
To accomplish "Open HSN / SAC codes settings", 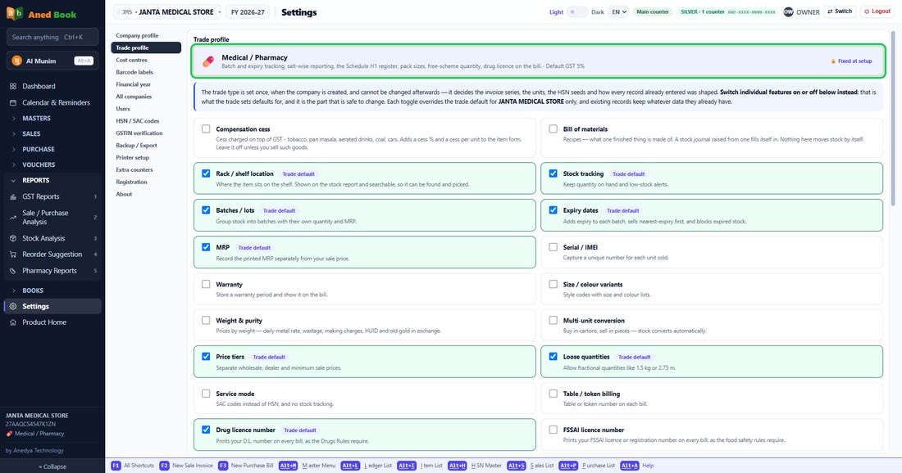I will pos(146,121).
